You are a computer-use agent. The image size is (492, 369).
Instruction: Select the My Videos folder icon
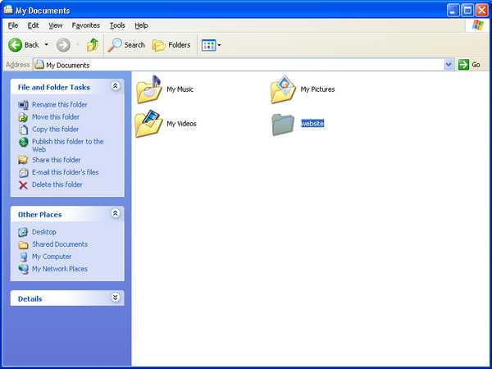tap(148, 124)
